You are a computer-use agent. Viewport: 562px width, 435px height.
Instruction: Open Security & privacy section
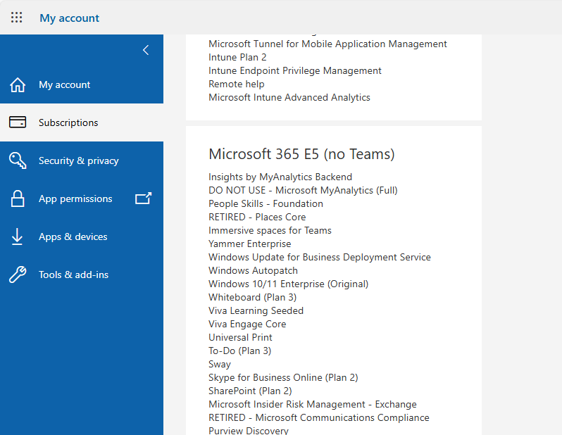(x=82, y=160)
